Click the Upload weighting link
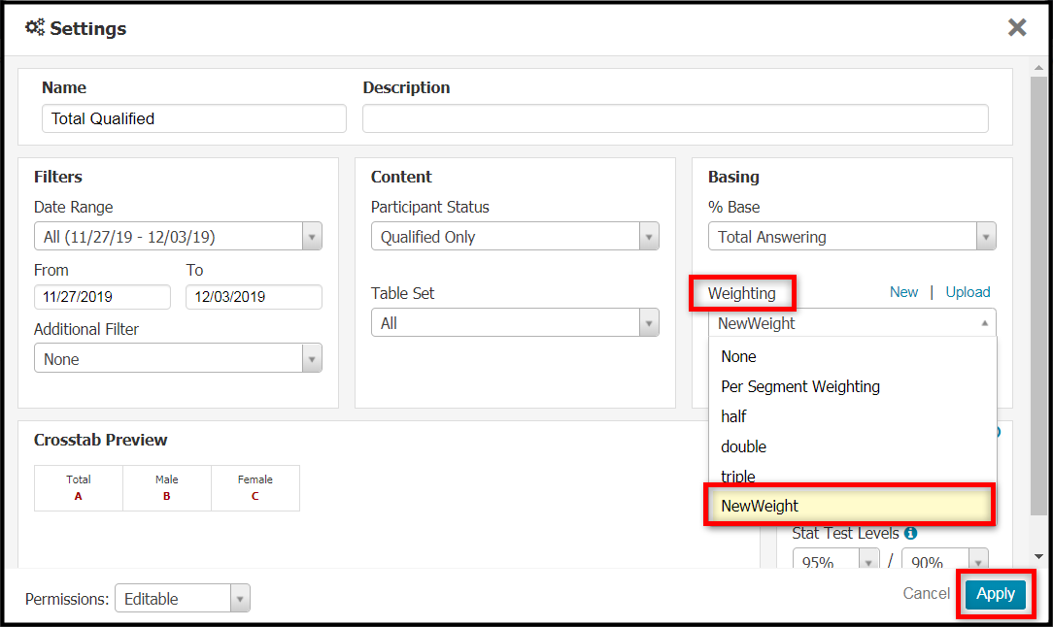Image resolution: width=1053 pixels, height=627 pixels. (968, 292)
